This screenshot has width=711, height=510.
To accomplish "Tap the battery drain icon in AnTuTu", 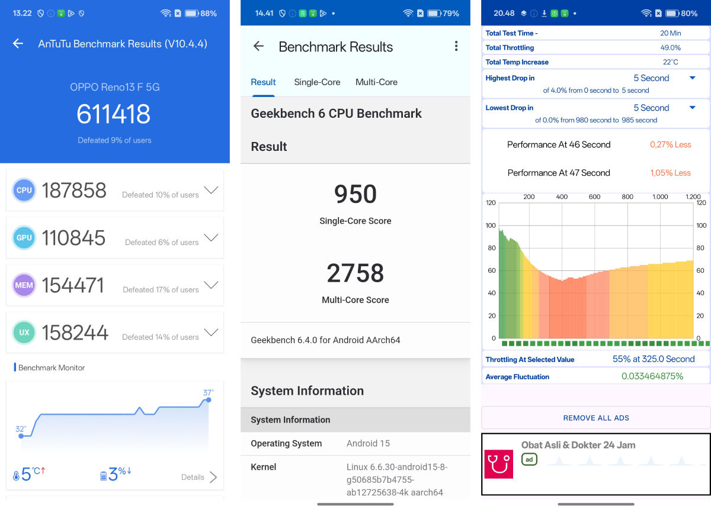I will coord(104,475).
